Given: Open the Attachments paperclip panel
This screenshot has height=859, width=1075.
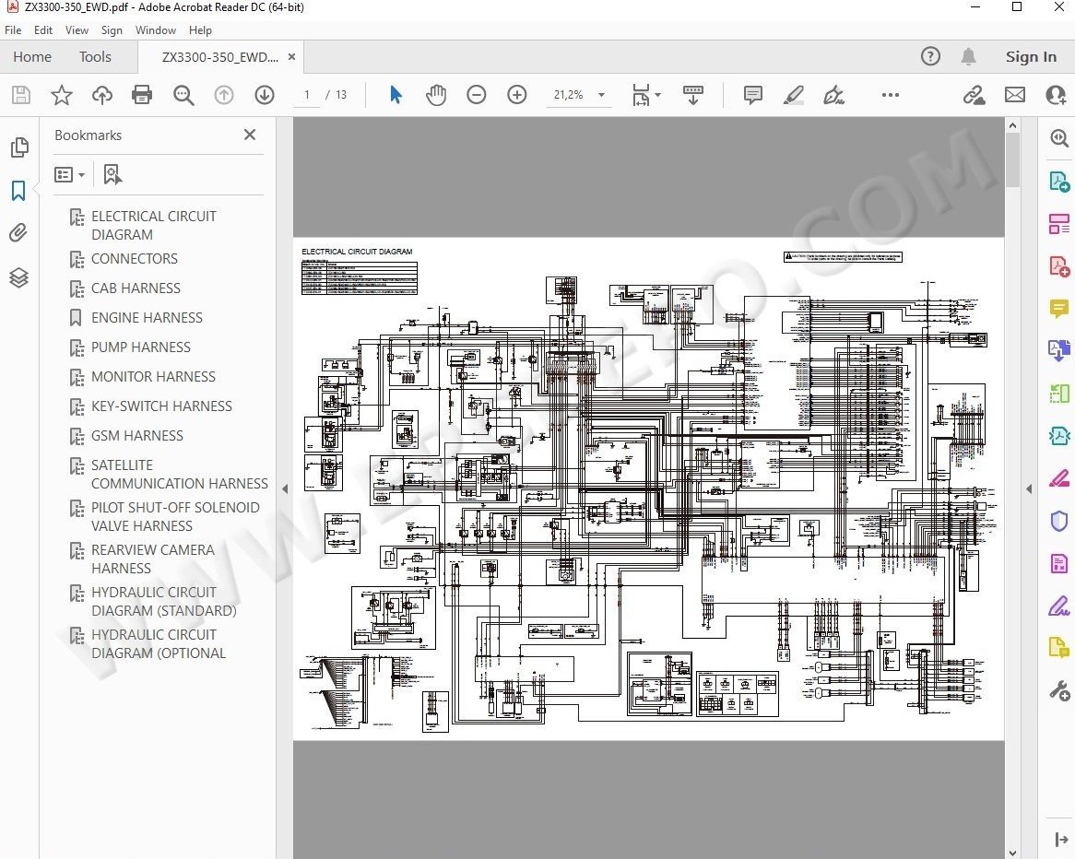Looking at the screenshot, I should click(x=18, y=233).
